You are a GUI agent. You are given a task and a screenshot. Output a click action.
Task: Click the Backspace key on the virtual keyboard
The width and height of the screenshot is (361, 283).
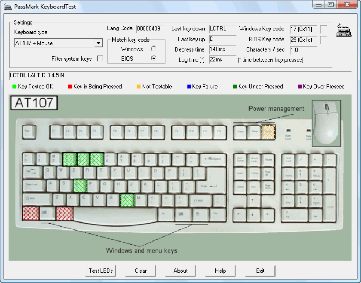pos(214,158)
